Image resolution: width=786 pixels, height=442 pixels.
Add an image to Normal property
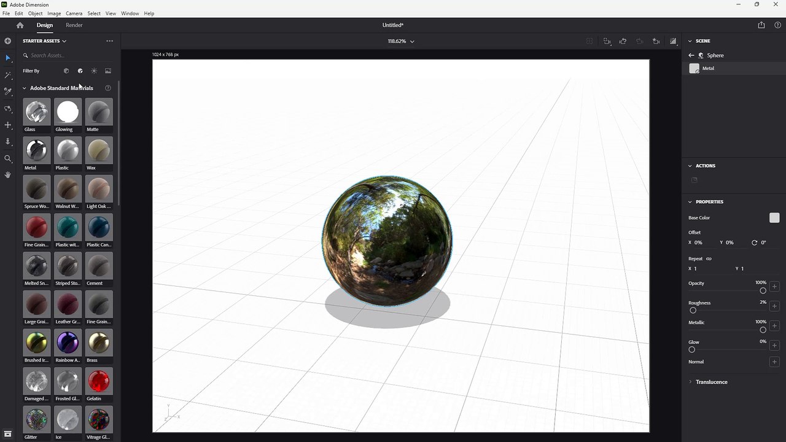point(774,362)
